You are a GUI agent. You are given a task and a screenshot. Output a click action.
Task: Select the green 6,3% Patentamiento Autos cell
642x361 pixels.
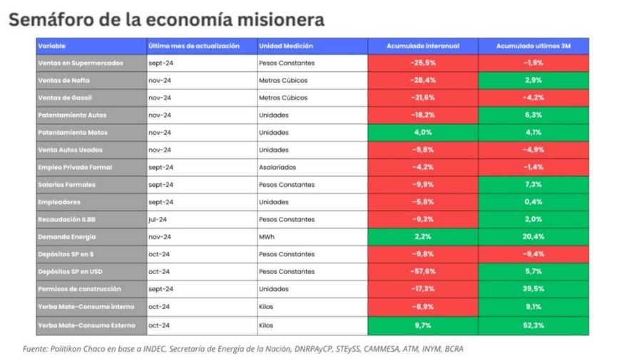pyautogui.click(x=534, y=115)
